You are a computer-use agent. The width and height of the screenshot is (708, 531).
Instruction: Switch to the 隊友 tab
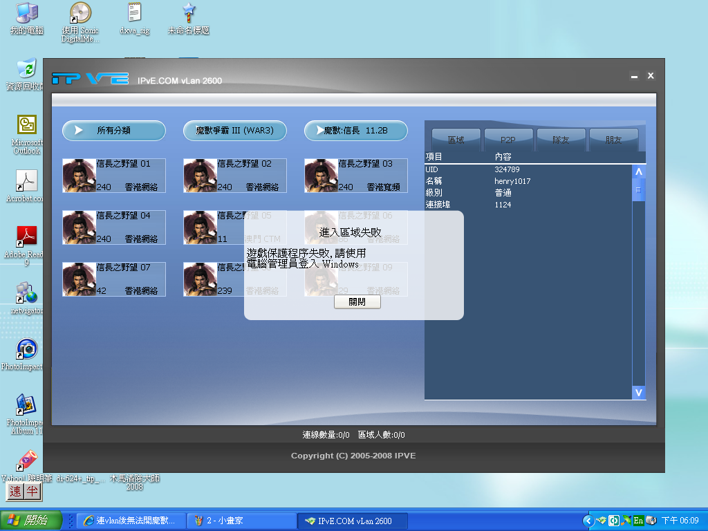(x=561, y=140)
